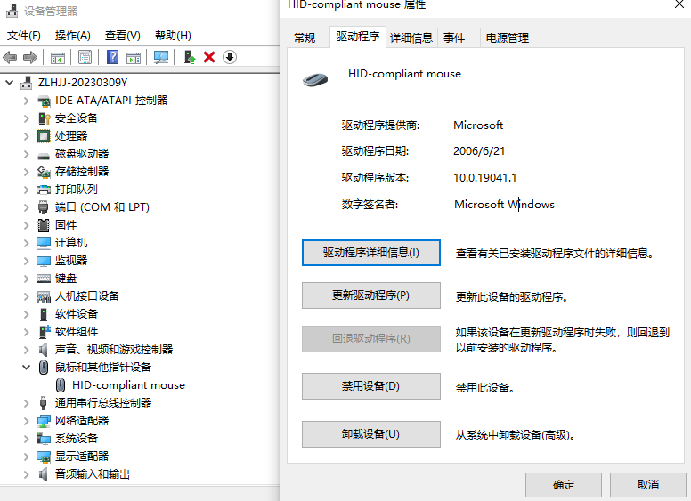Click the Back arrow toolbar icon
The width and height of the screenshot is (691, 501).
(x=10, y=57)
